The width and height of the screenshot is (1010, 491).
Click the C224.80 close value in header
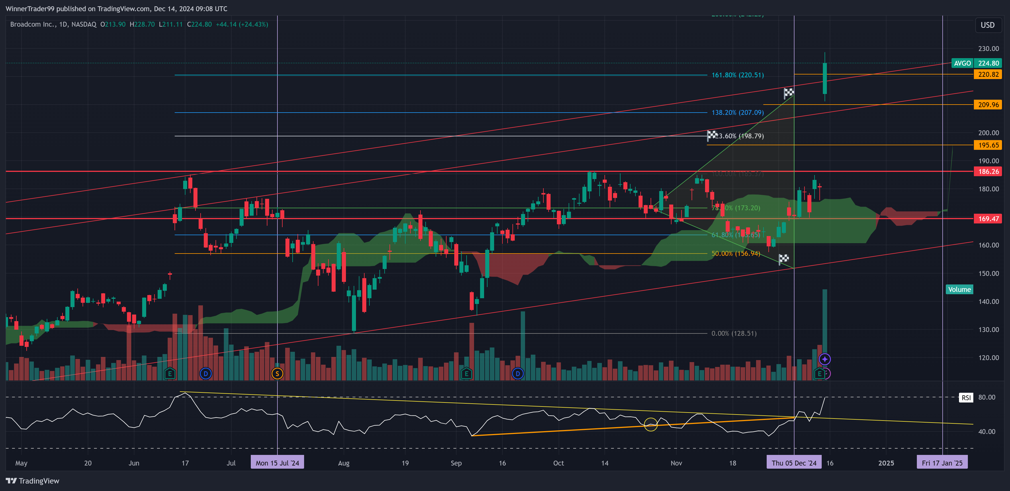(199, 24)
